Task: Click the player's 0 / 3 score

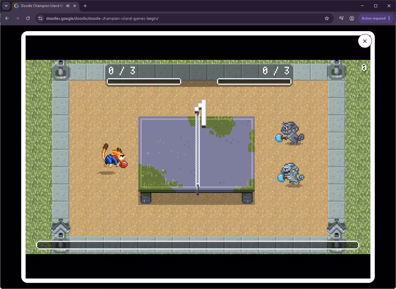Action: (122, 71)
